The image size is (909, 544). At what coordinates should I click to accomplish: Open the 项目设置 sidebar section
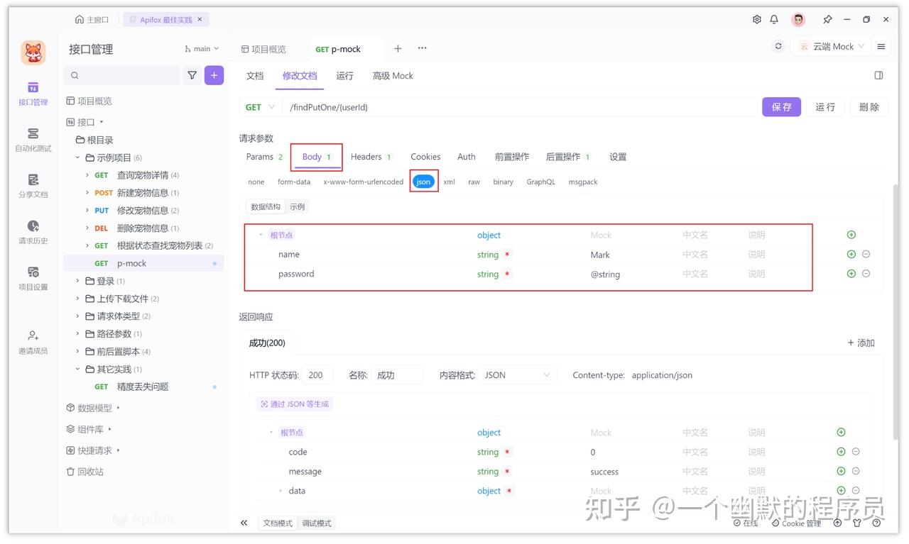click(x=33, y=278)
